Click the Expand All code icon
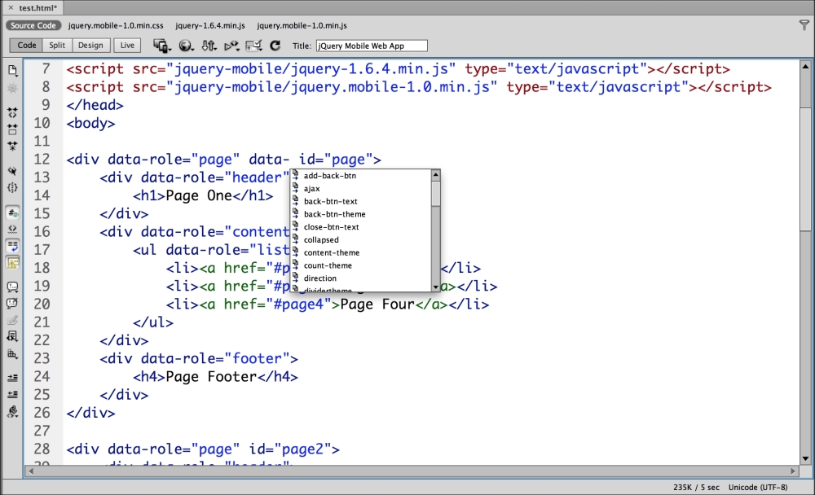This screenshot has width=815, height=495. [x=12, y=146]
